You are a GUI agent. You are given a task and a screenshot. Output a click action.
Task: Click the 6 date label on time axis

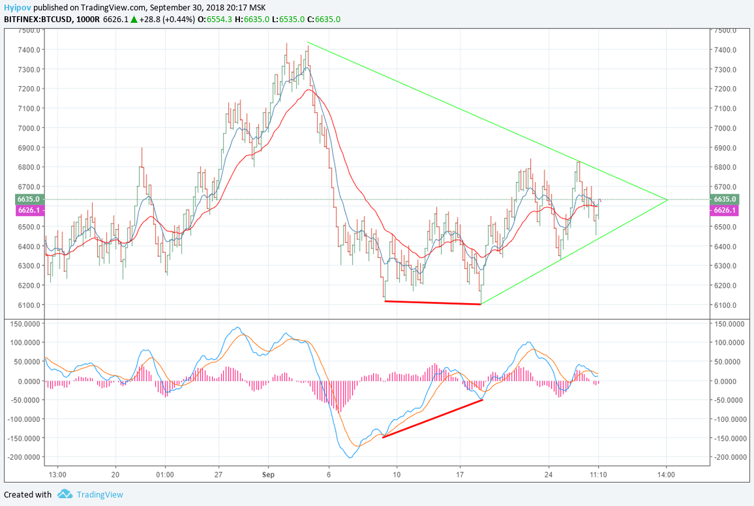coord(329,475)
